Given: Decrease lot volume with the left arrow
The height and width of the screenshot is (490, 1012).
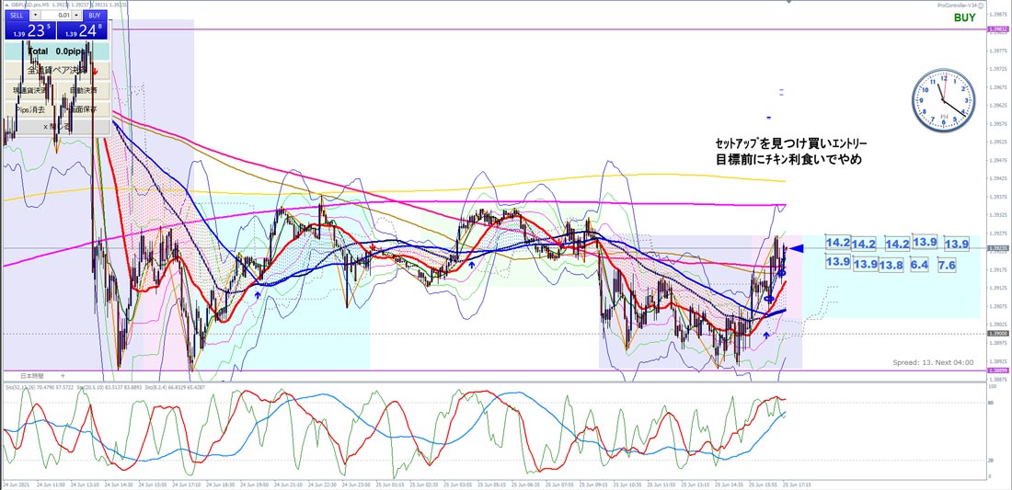Looking at the screenshot, I should pyautogui.click(x=34, y=14).
